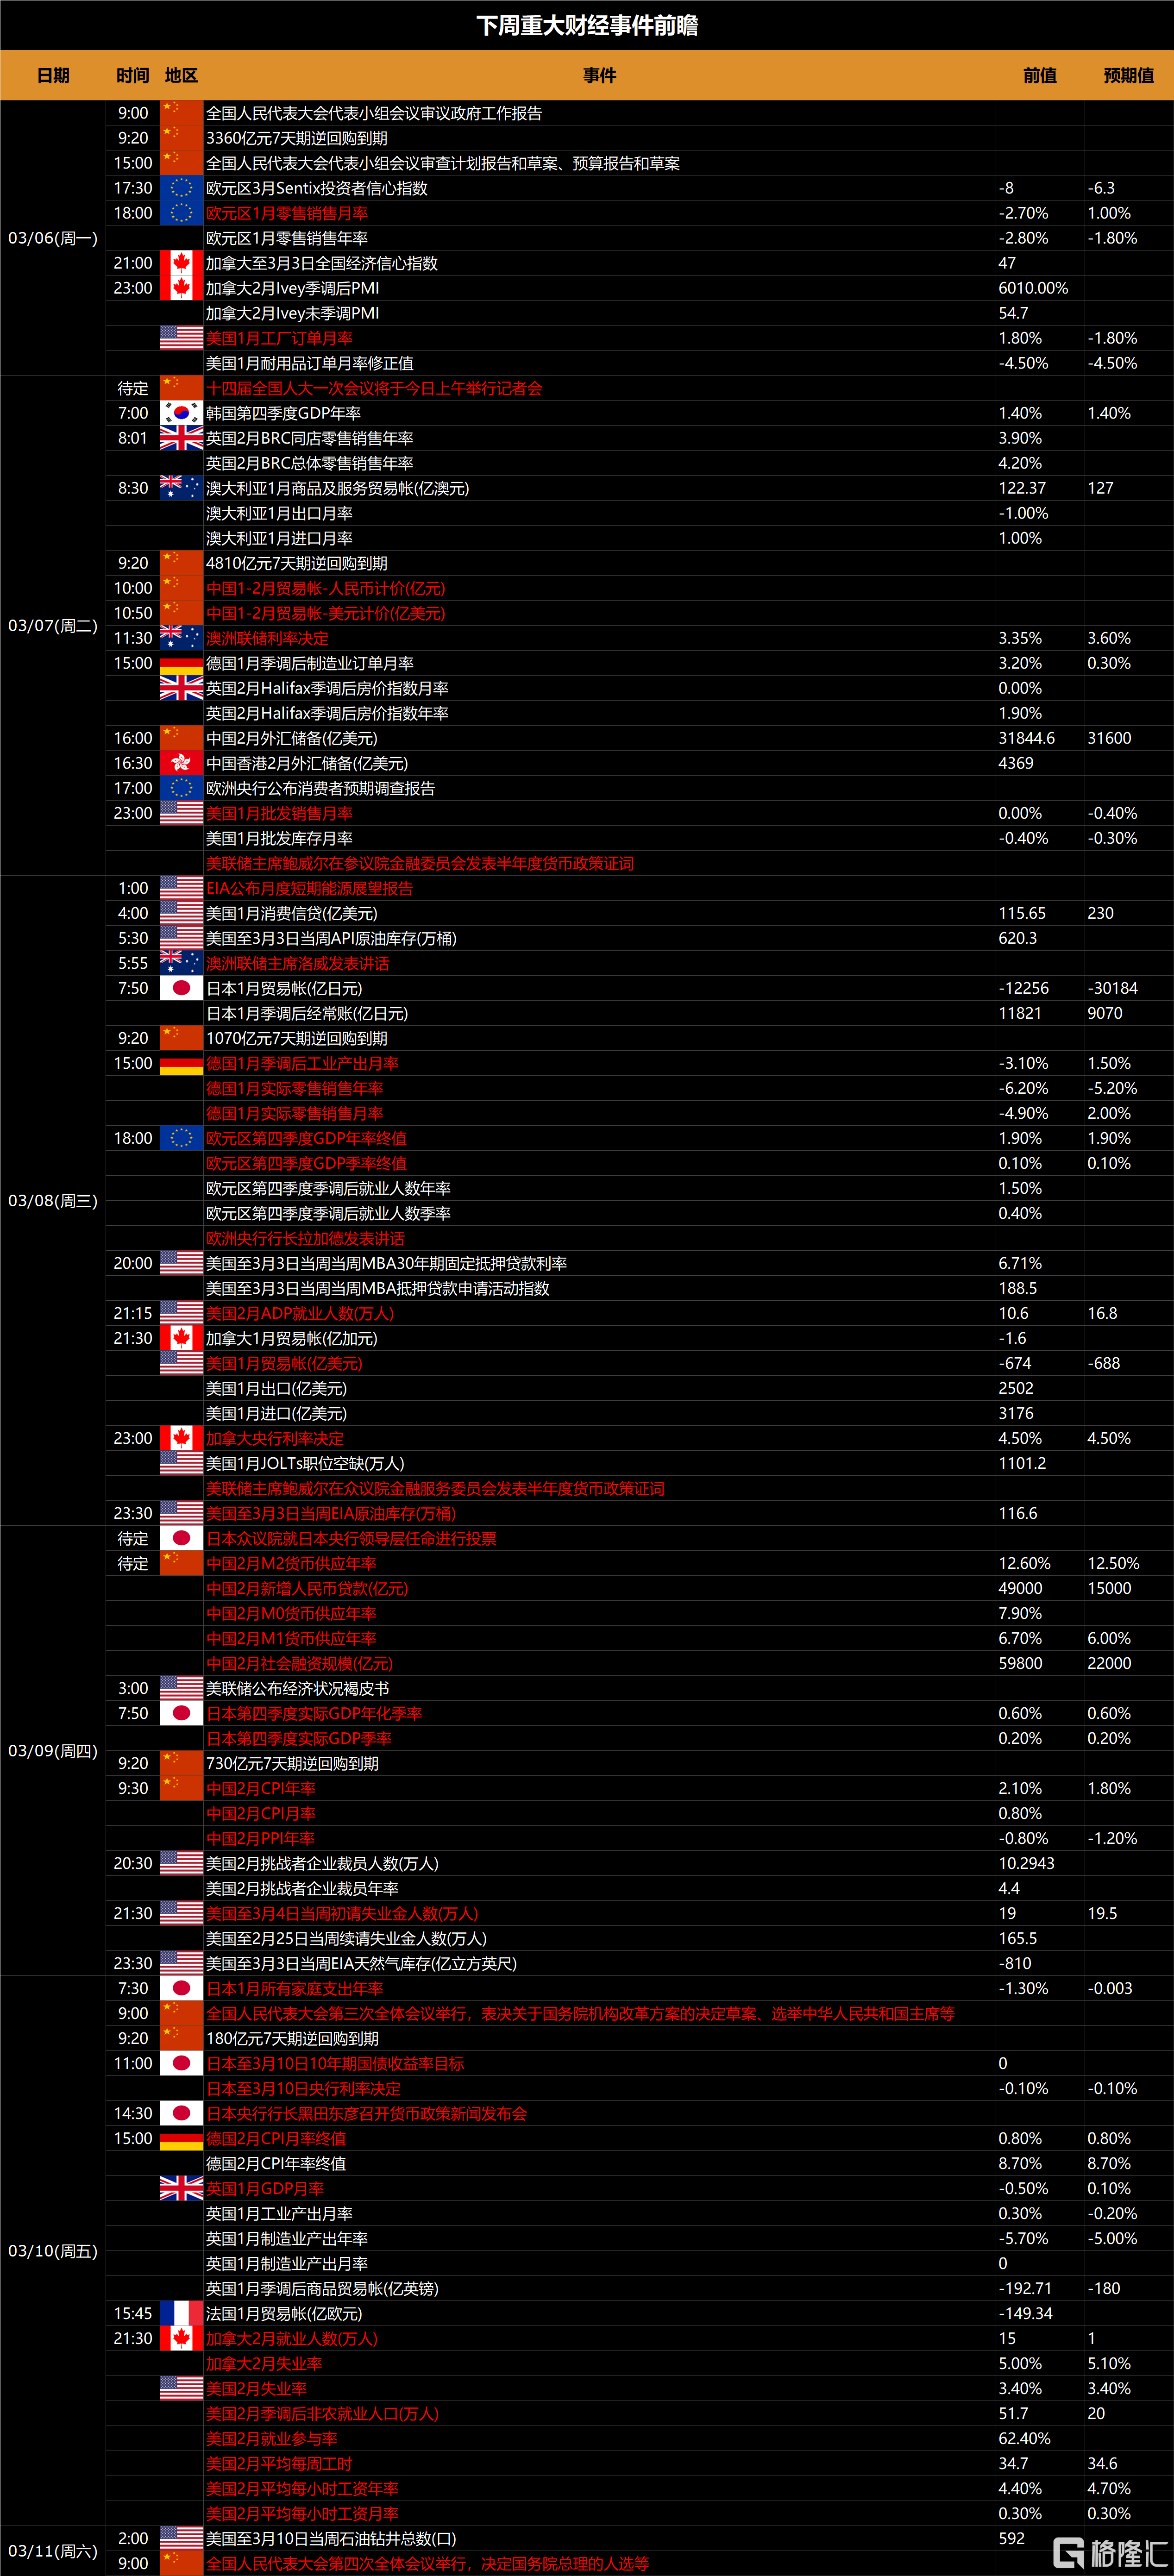This screenshot has width=1174, height=2576.
Task: Click the event 日本至3月10日央行利率决定
Action: 303,2088
